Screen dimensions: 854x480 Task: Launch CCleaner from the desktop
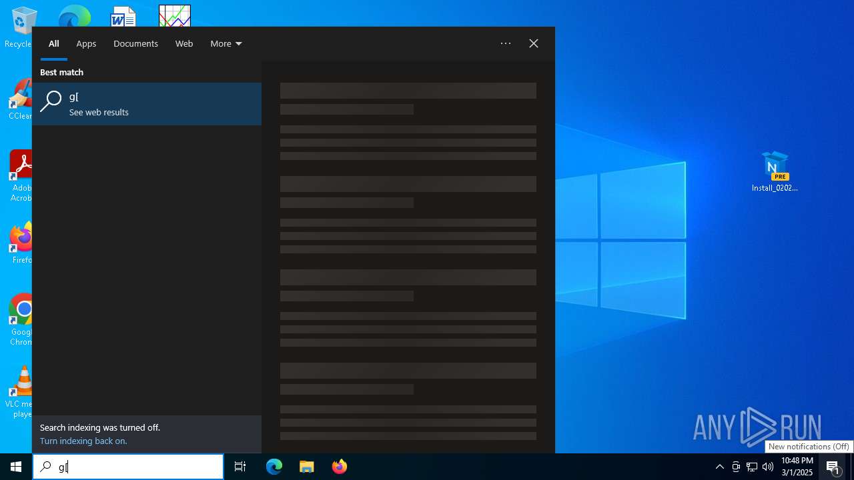20,100
